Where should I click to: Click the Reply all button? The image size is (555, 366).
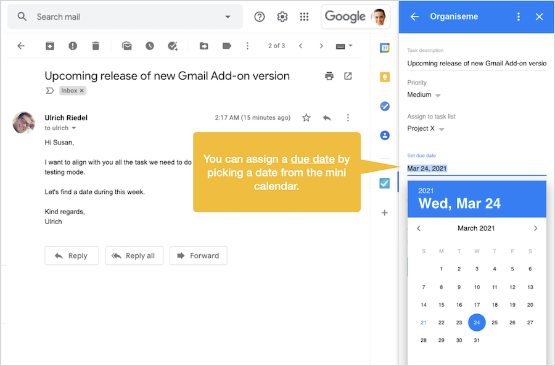(134, 256)
